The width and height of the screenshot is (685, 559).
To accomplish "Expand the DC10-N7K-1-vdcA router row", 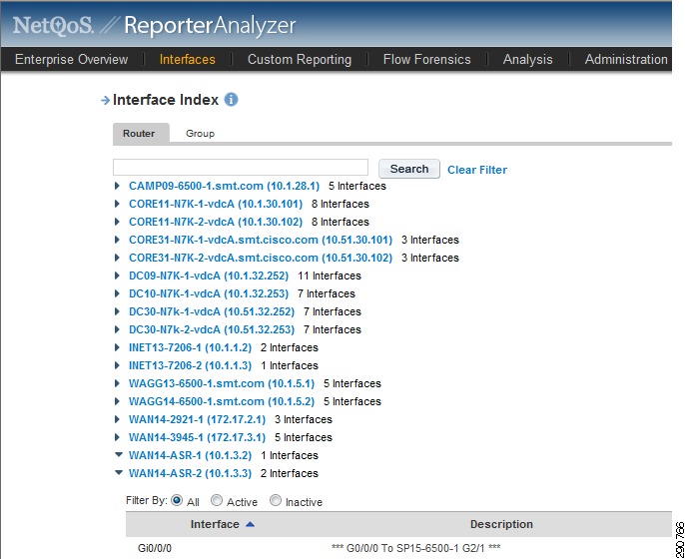I will point(117,293).
